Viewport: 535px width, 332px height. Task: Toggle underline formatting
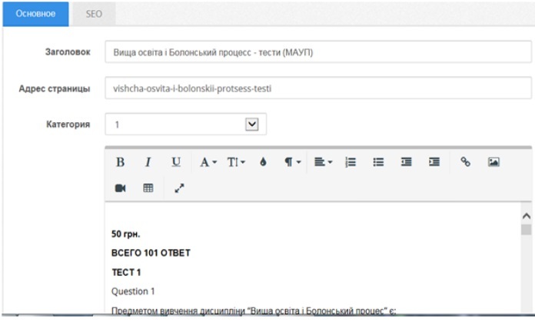176,162
